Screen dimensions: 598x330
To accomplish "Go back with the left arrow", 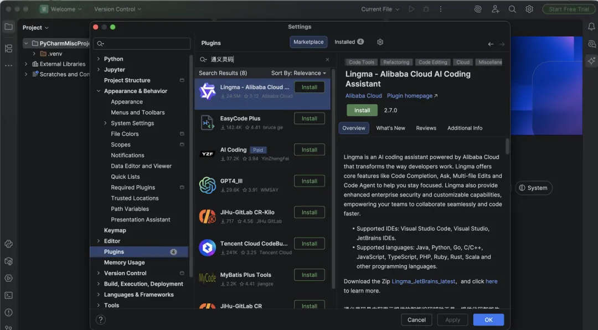I will pyautogui.click(x=491, y=44).
